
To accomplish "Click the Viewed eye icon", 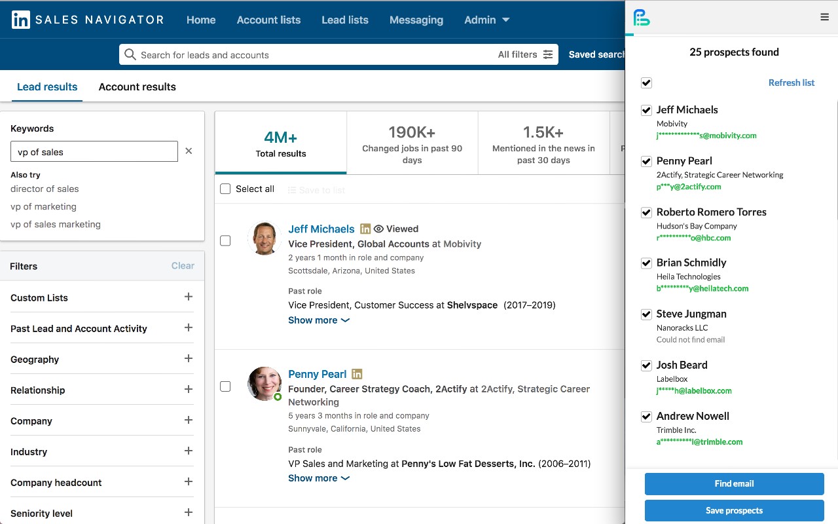I will coord(378,229).
